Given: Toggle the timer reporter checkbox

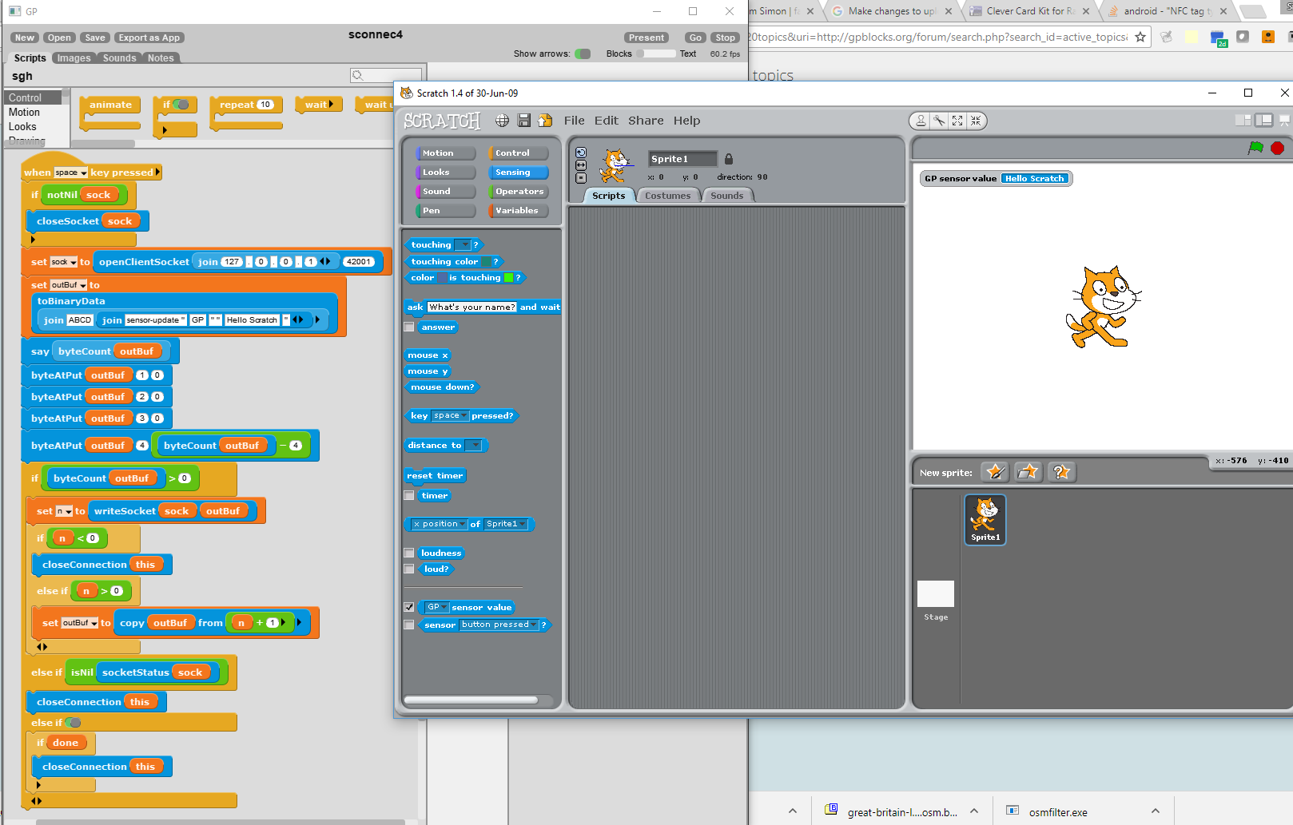Looking at the screenshot, I should point(409,495).
